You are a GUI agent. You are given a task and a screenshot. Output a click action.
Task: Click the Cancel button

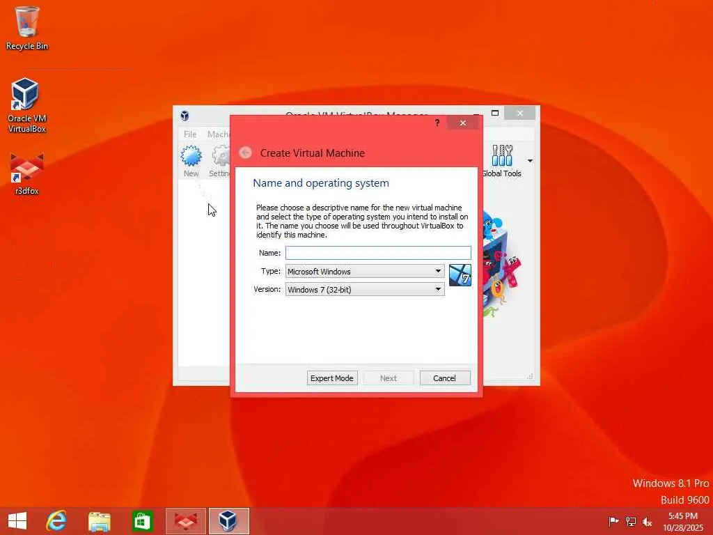(444, 378)
